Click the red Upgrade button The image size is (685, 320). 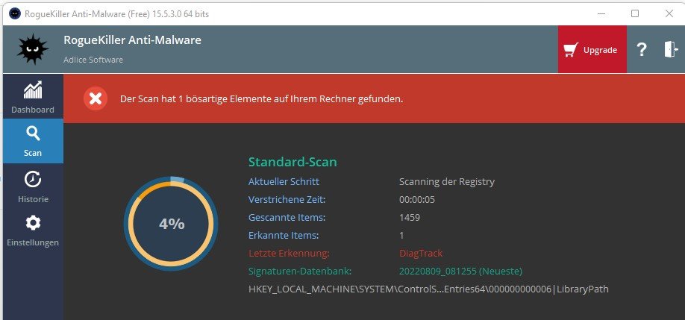(x=592, y=49)
